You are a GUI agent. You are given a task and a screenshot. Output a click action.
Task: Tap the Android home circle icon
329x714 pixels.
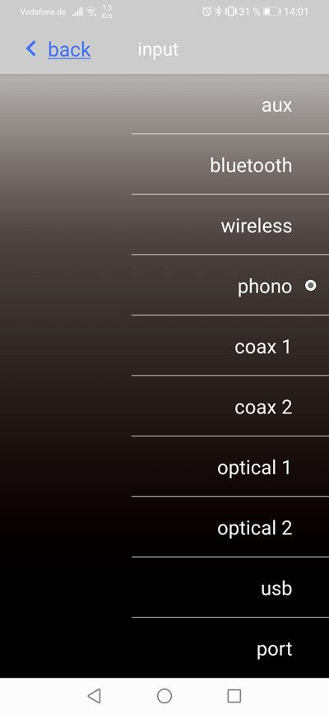point(164,695)
